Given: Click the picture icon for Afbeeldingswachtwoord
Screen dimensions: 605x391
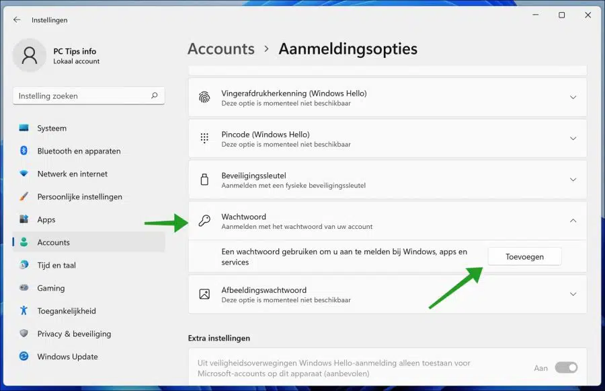Looking at the screenshot, I should pyautogui.click(x=204, y=294).
